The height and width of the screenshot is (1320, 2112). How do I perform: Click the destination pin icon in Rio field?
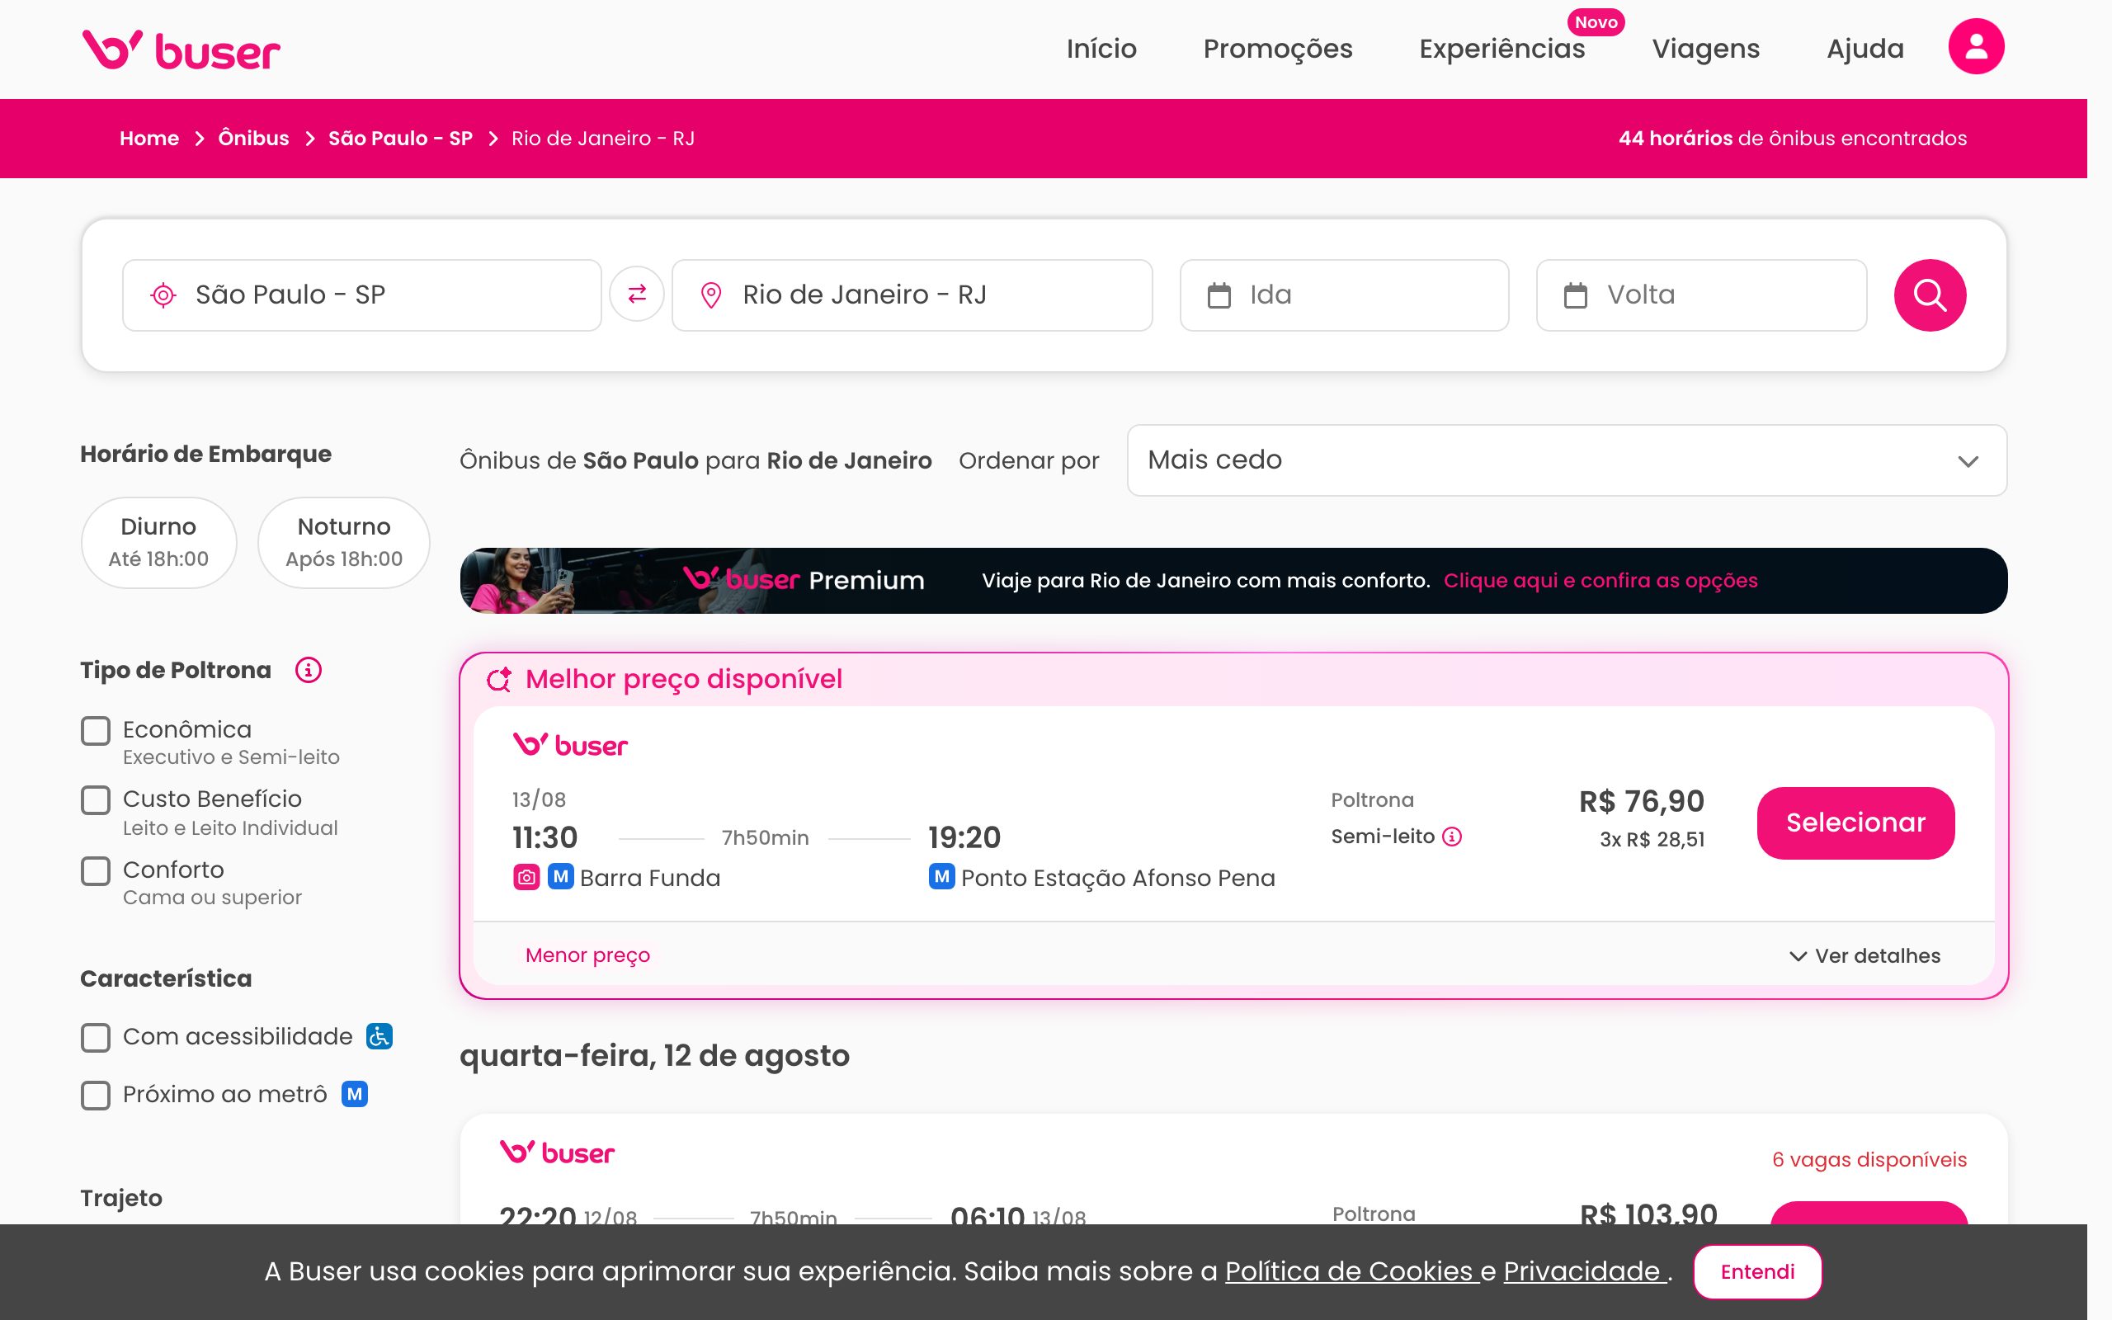711,295
